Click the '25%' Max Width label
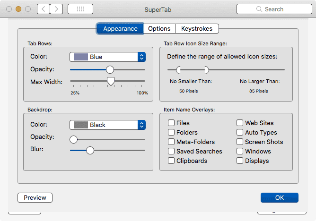The width and height of the screenshot is (316, 221). coord(75,93)
